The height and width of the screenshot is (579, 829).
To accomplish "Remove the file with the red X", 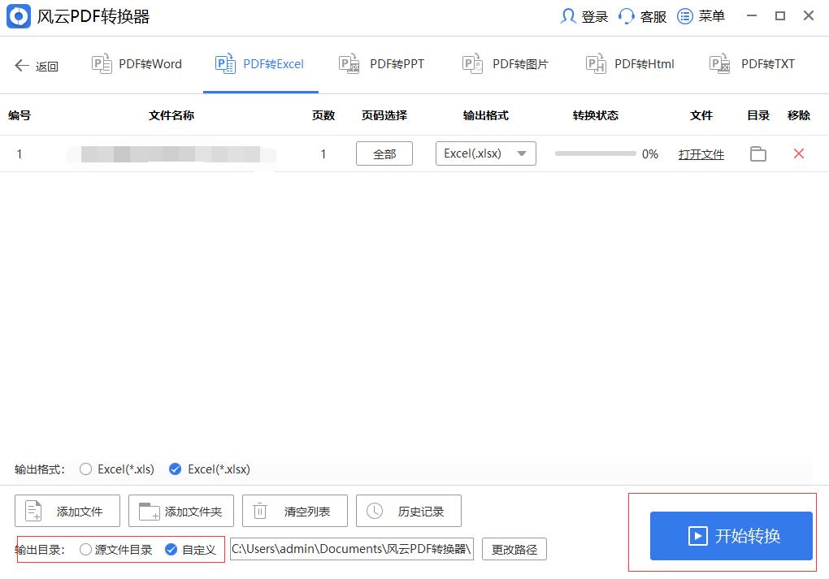I will pyautogui.click(x=798, y=153).
